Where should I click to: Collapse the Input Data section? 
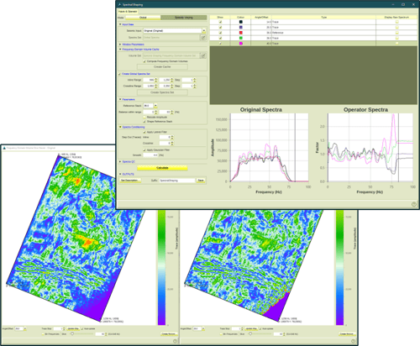[x=120, y=24]
